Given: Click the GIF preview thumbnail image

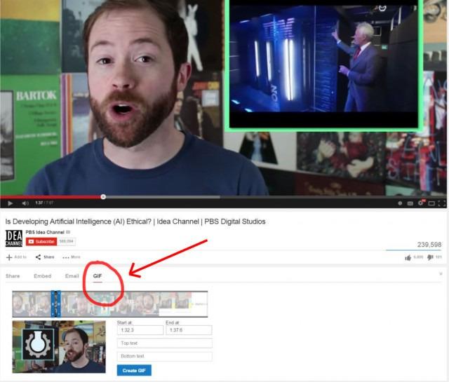Looking at the screenshot, I should click(x=59, y=347).
